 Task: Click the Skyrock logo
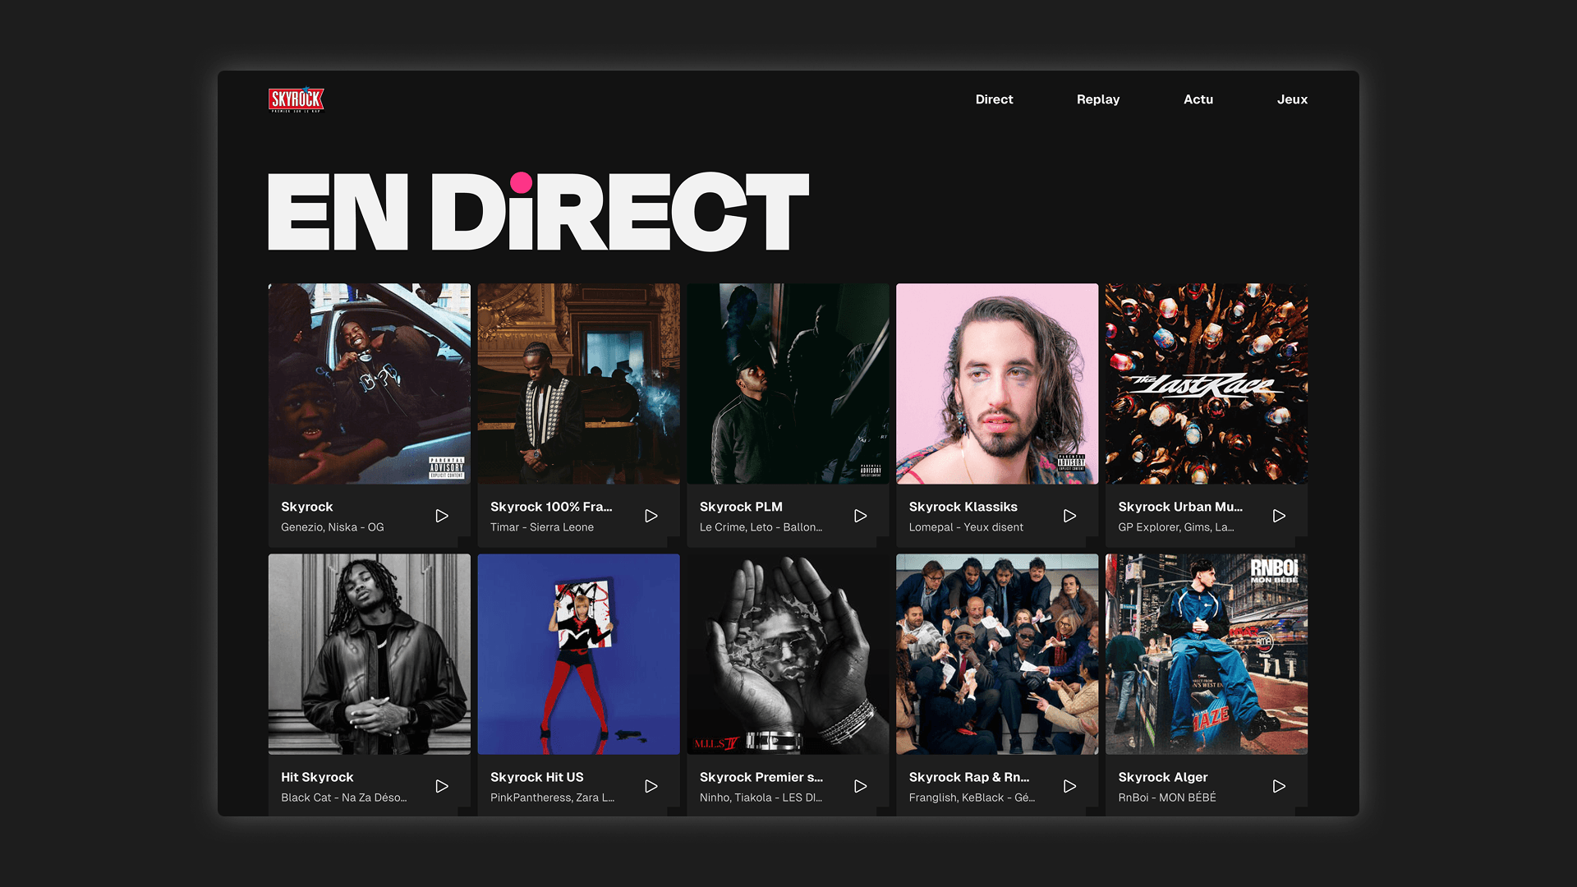coord(296,99)
